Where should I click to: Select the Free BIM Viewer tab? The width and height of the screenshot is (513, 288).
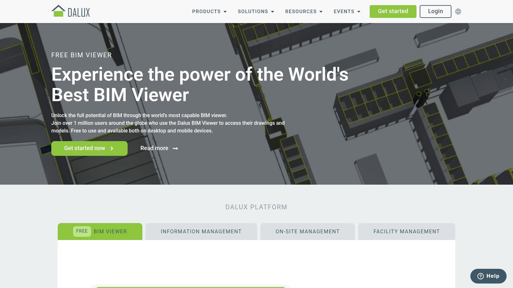pos(100,231)
